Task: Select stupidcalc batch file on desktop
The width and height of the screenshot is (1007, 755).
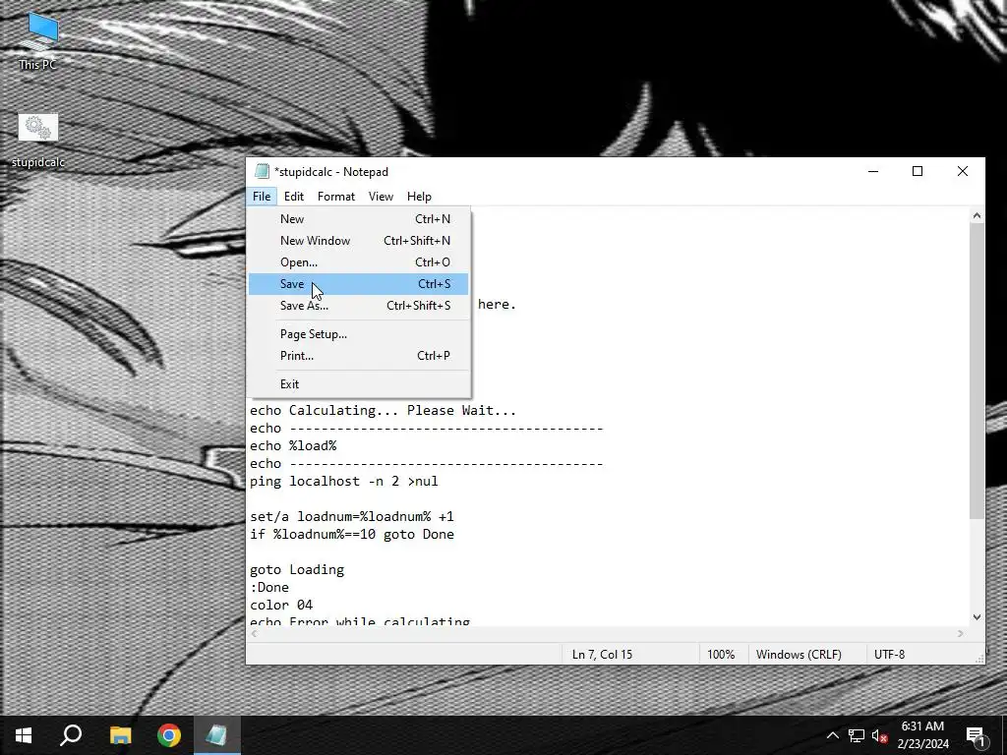Action: click(x=38, y=141)
